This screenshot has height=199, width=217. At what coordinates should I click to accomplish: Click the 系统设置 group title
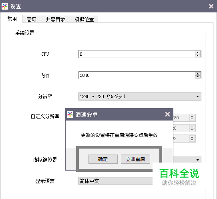pos(25,33)
